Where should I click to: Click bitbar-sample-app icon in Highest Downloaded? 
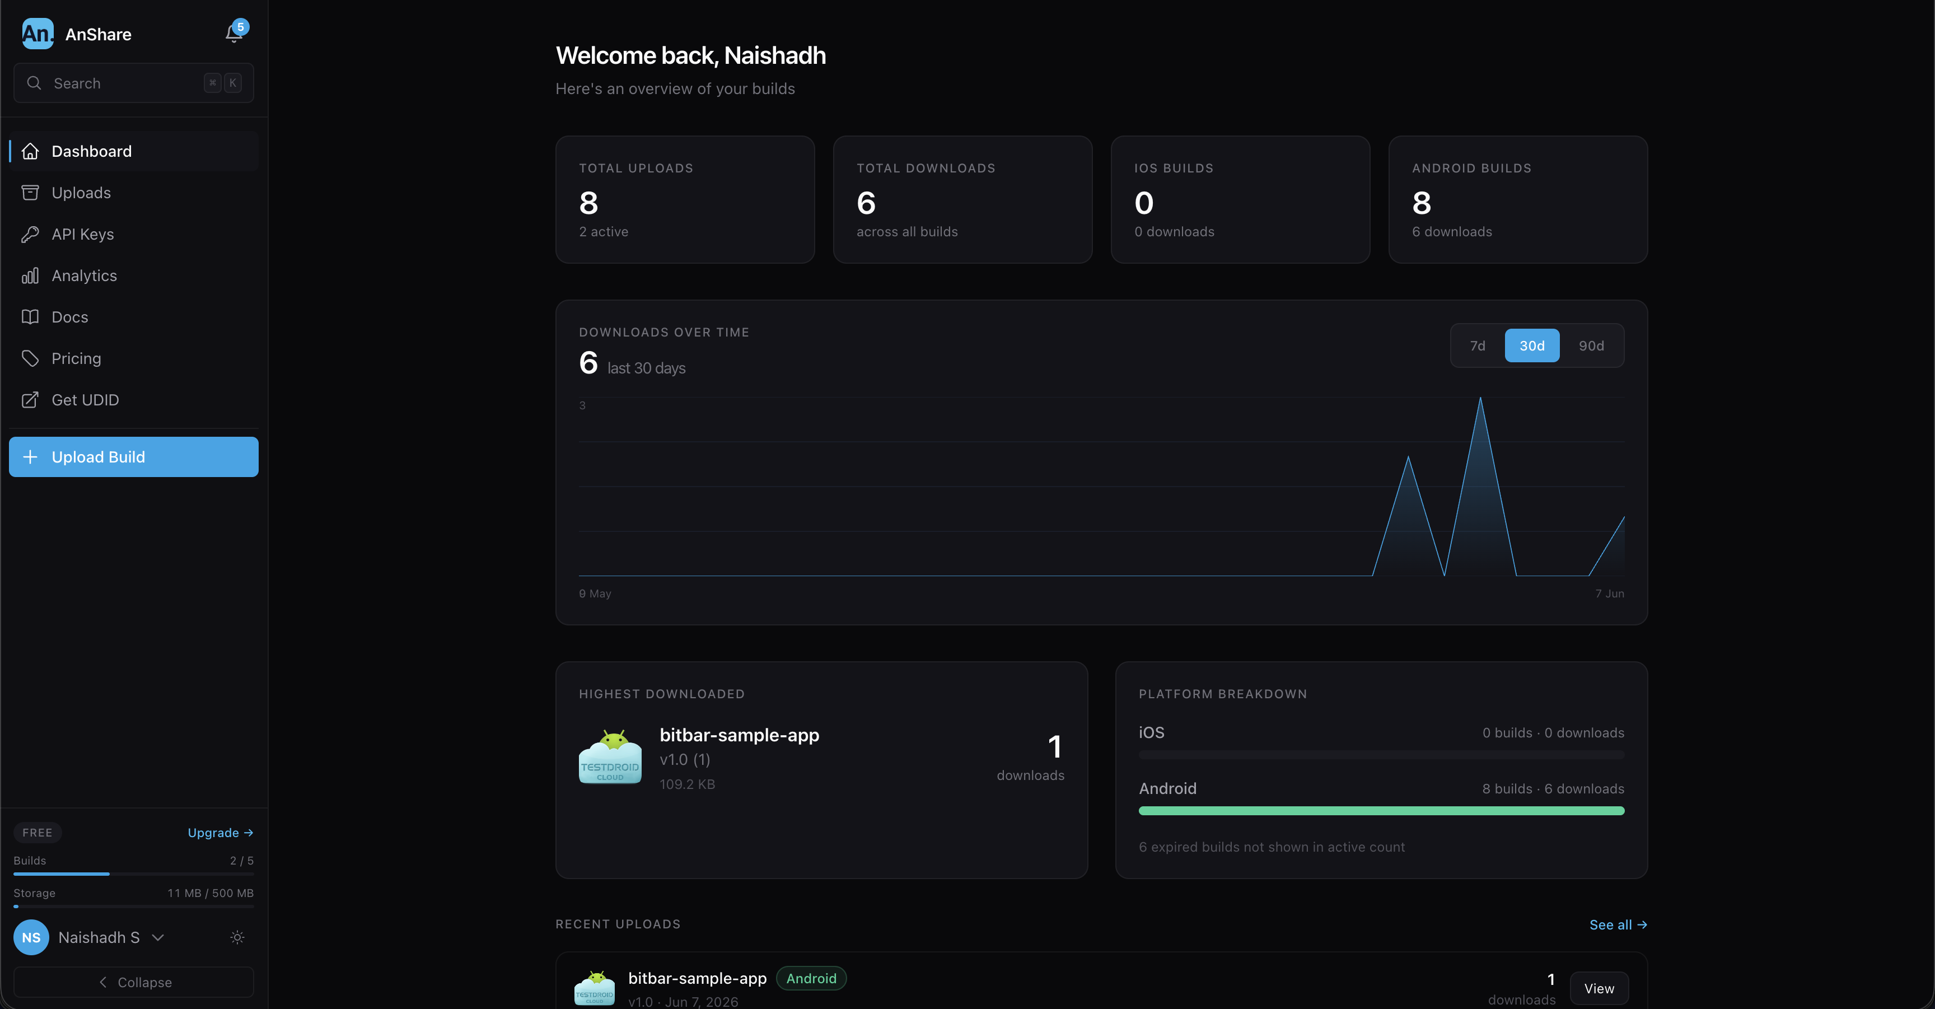click(610, 756)
